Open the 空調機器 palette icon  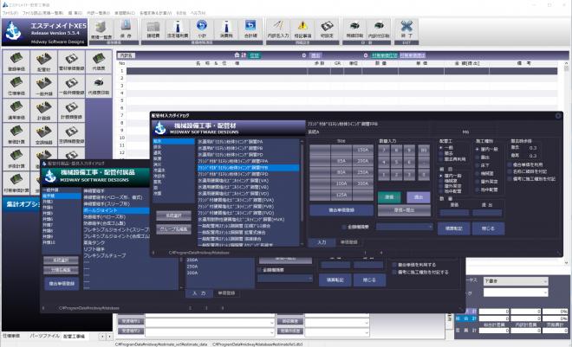click(x=44, y=134)
